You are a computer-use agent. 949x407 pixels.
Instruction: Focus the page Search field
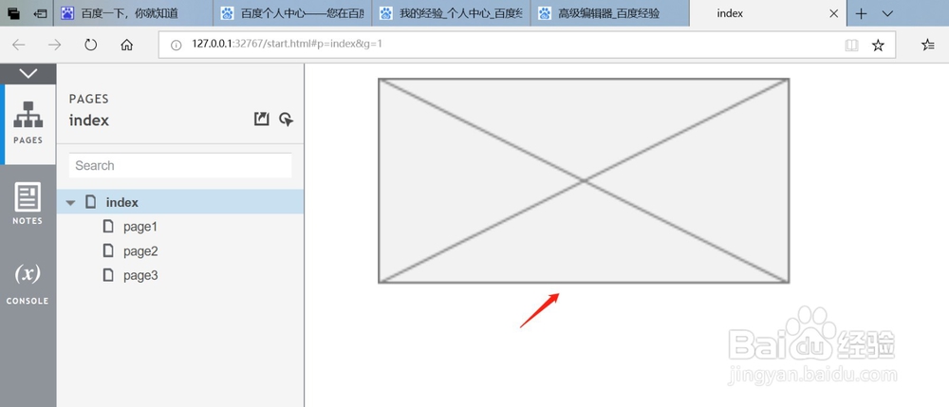(180, 165)
